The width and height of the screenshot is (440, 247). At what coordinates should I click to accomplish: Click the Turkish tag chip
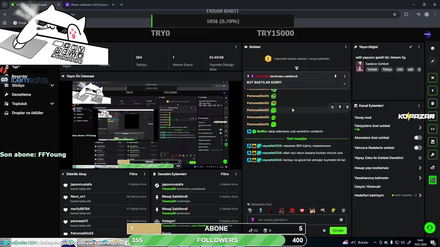click(372, 69)
